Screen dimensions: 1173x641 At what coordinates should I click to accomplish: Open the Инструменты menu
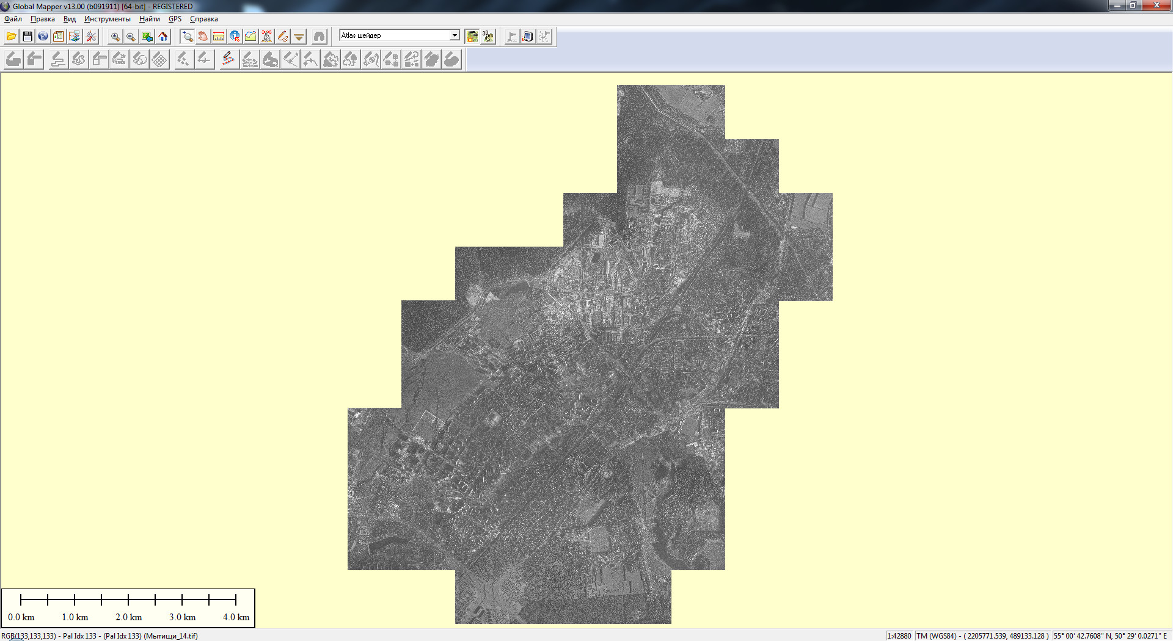(107, 19)
